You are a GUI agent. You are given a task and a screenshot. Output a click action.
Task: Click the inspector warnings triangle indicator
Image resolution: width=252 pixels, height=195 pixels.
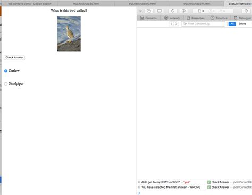pyautogui.click(x=222, y=11)
